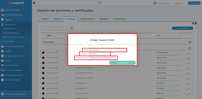Open Dashboard SW Panel icon
Image resolution: width=202 pixels, height=99 pixels.
[2, 10]
